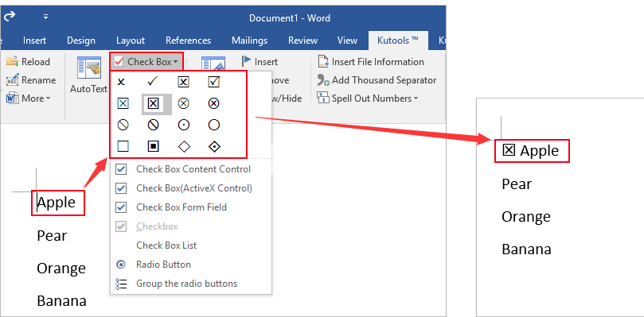Expand Spell Out Numbers dropdown

[368, 99]
